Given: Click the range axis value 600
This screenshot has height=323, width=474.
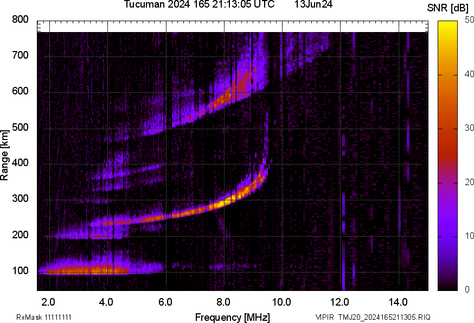Looking at the screenshot, I should coord(20,91).
